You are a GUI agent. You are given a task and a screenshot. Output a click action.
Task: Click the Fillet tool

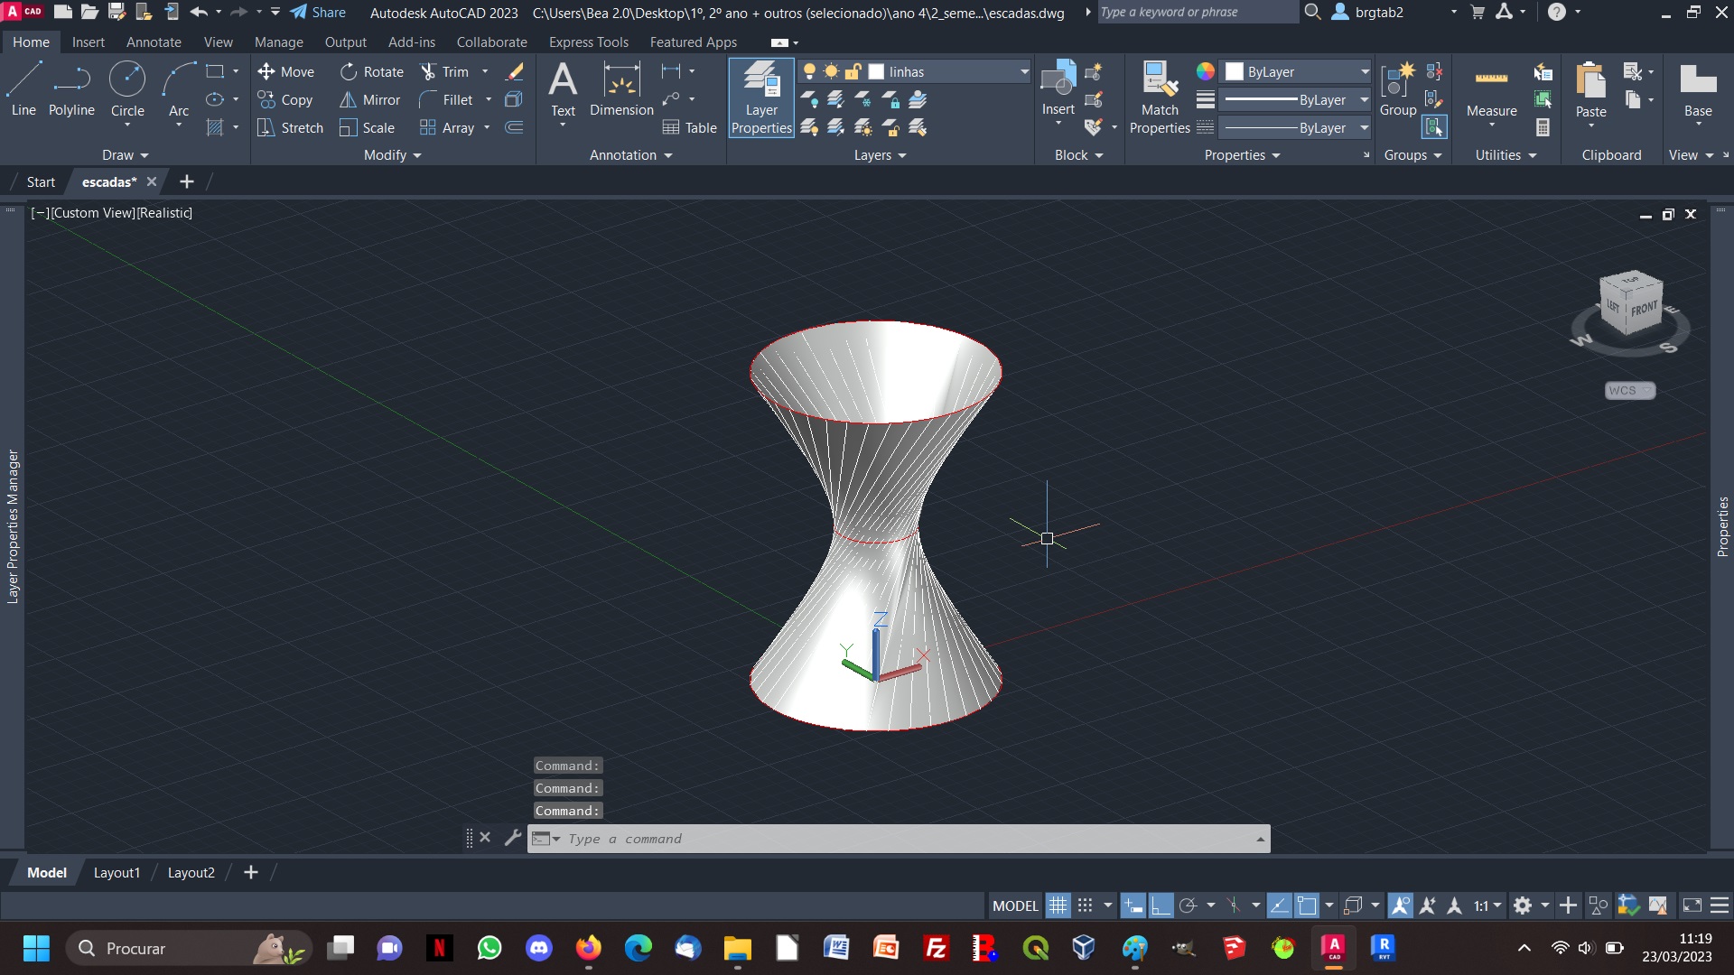pyautogui.click(x=447, y=99)
